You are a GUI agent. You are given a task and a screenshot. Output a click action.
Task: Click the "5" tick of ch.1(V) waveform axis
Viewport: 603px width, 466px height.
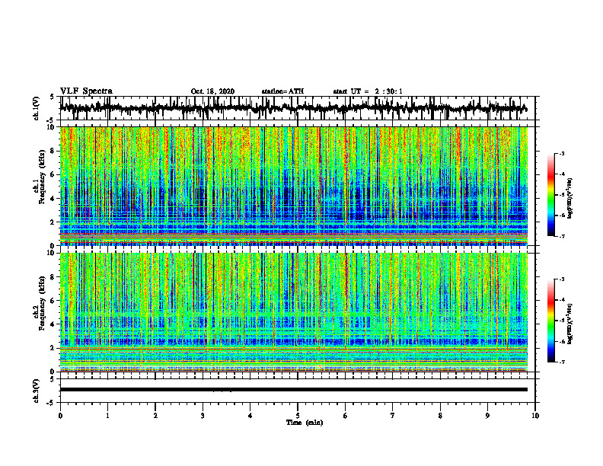tap(52, 97)
